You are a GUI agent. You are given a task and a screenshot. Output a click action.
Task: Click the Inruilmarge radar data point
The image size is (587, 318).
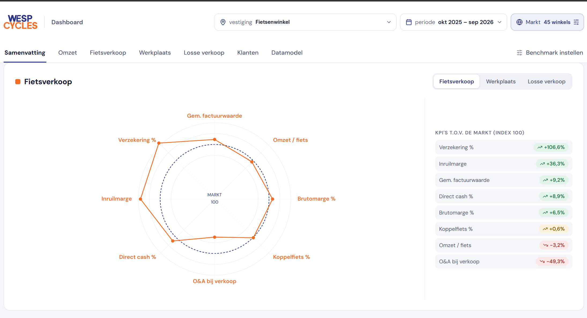140,199
